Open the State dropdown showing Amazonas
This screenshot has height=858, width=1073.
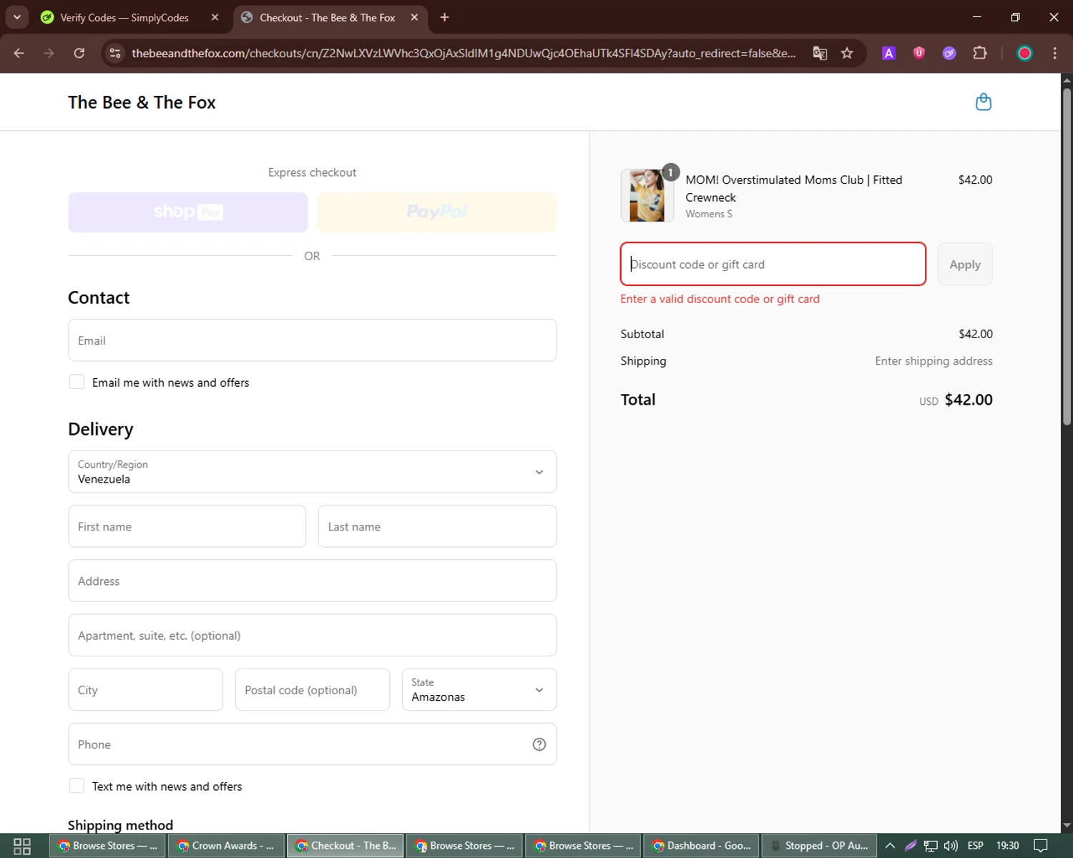click(479, 690)
